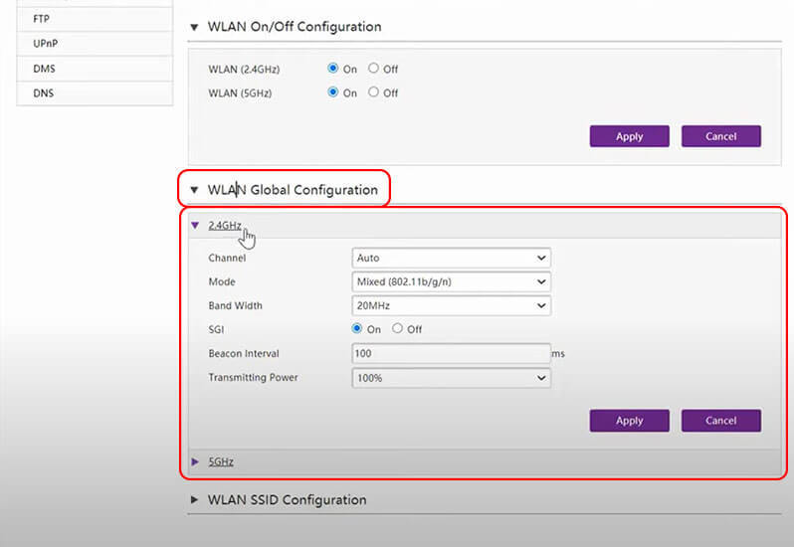Turn WLAN (2.4GHz) On radio button

point(333,69)
